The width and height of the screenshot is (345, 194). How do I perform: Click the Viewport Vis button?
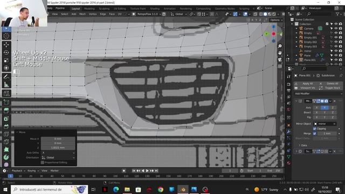[306, 88]
